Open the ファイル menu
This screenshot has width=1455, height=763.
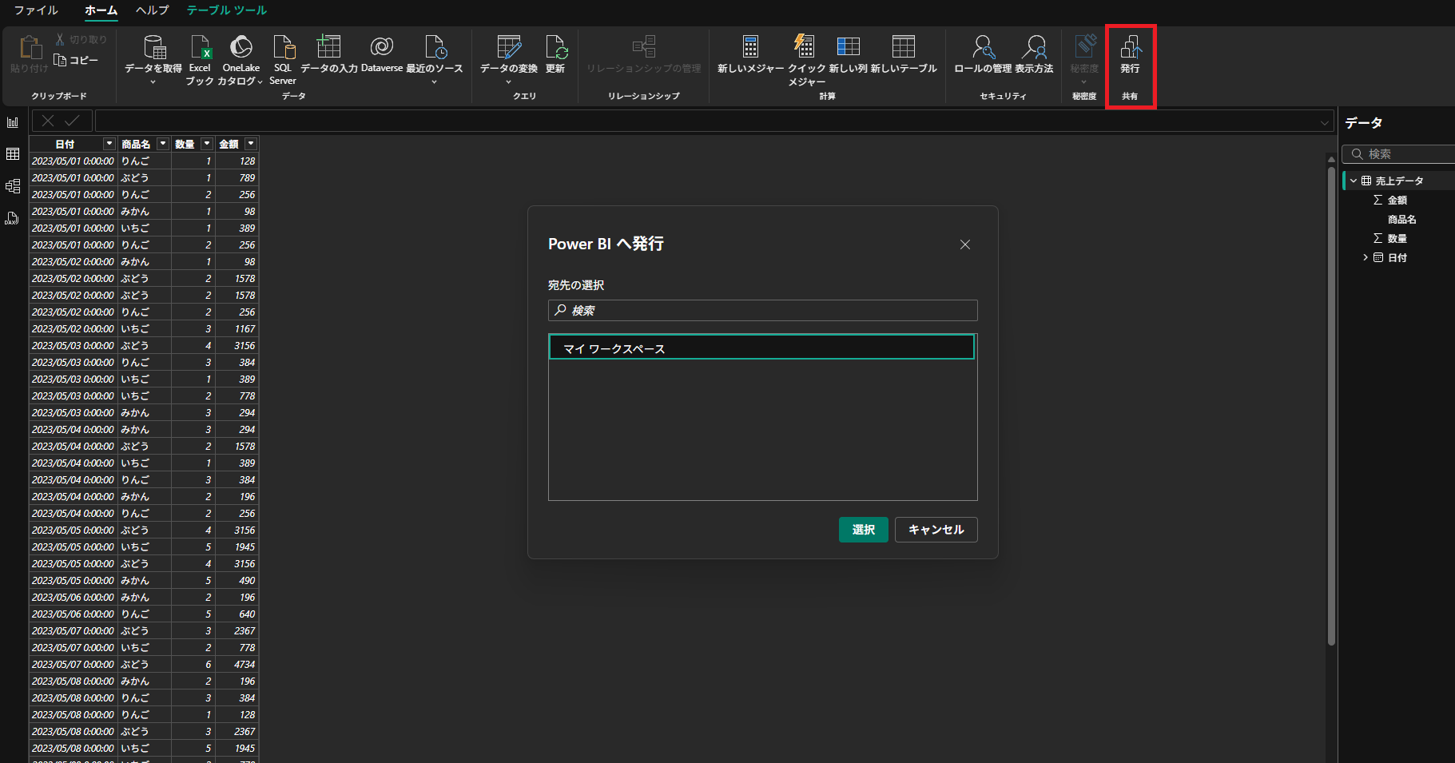click(x=36, y=10)
